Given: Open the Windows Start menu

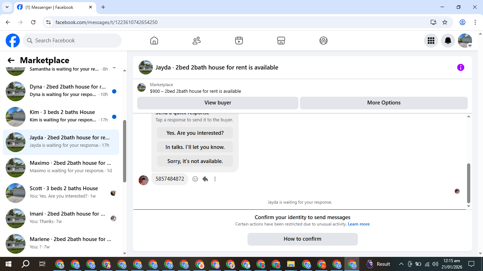Looking at the screenshot, I should click(8, 264).
